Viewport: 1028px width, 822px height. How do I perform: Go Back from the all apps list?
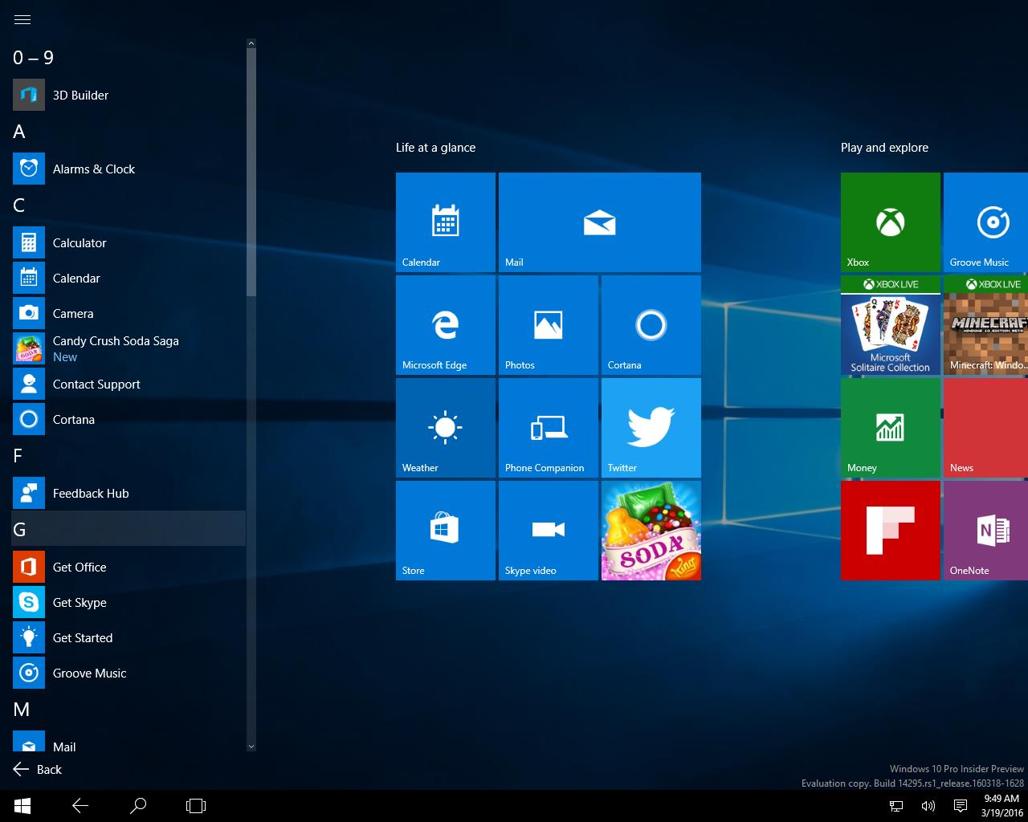click(x=37, y=769)
